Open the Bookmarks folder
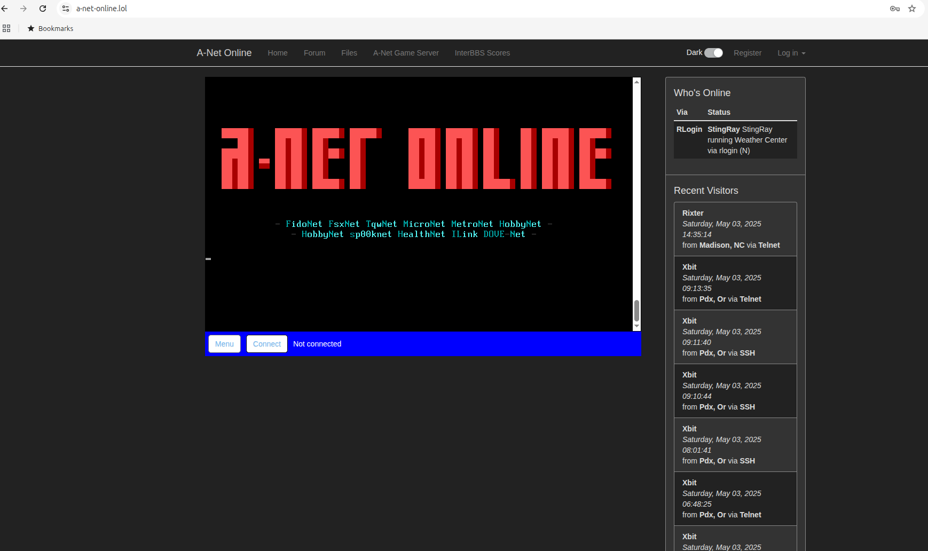The image size is (928, 551). (50, 28)
